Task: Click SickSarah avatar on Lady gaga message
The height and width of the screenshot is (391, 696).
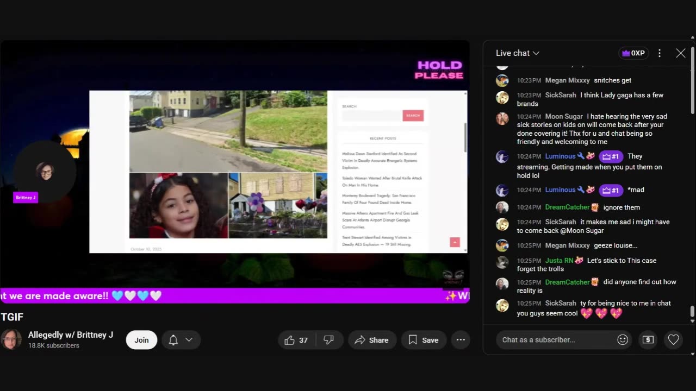Action: (x=502, y=98)
